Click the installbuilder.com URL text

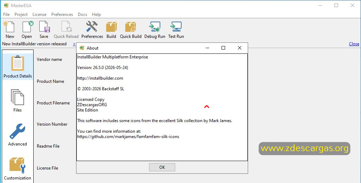(x=100, y=78)
